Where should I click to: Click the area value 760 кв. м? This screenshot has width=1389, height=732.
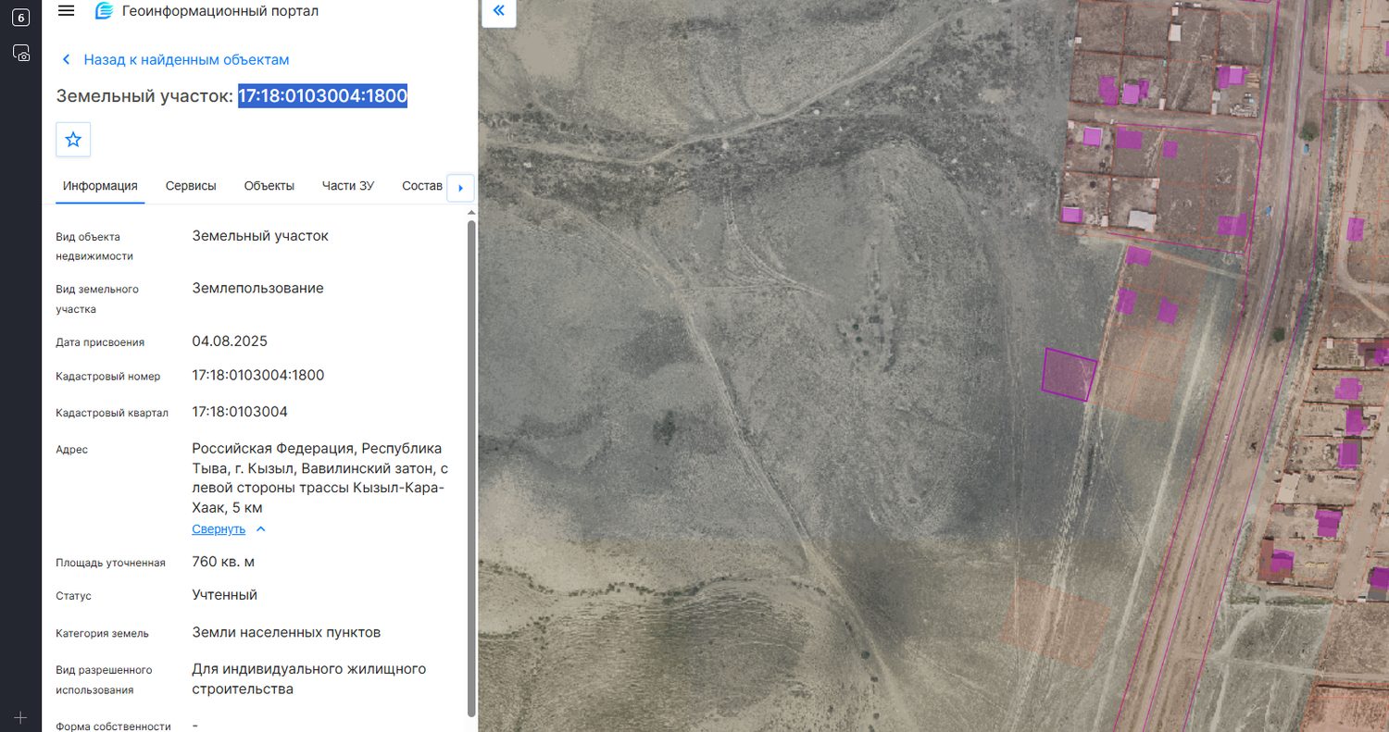tap(223, 562)
